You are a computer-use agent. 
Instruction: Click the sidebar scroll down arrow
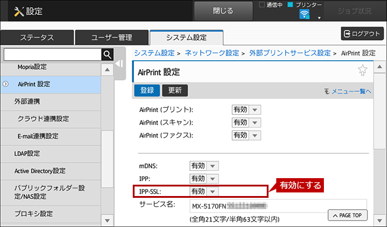click(x=107, y=220)
